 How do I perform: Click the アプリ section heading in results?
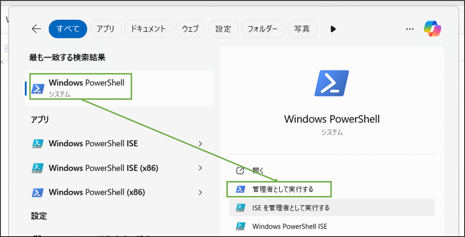pyautogui.click(x=40, y=119)
